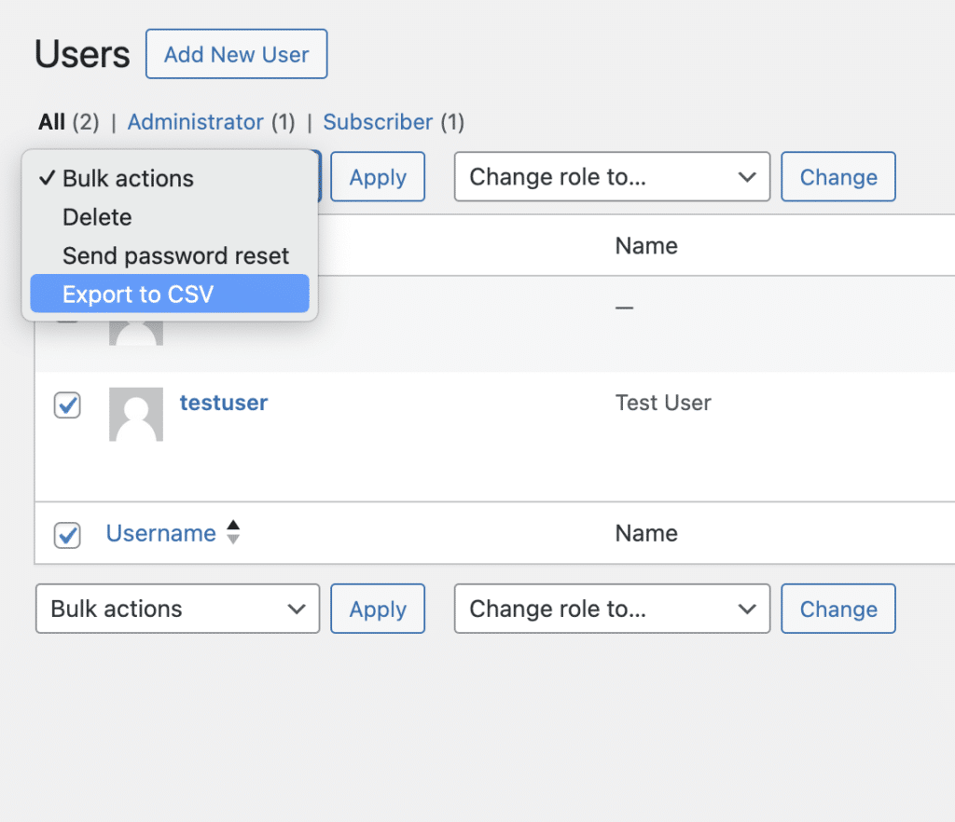Click the partially hidden first user avatar
Viewport: 955px width, 822px height.
(136, 333)
